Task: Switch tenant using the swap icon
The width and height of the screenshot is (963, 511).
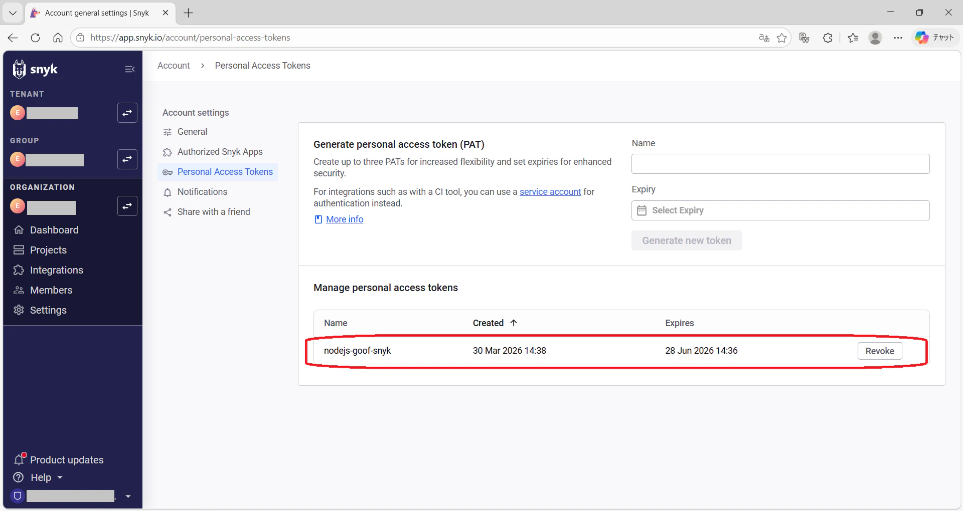Action: click(x=127, y=113)
